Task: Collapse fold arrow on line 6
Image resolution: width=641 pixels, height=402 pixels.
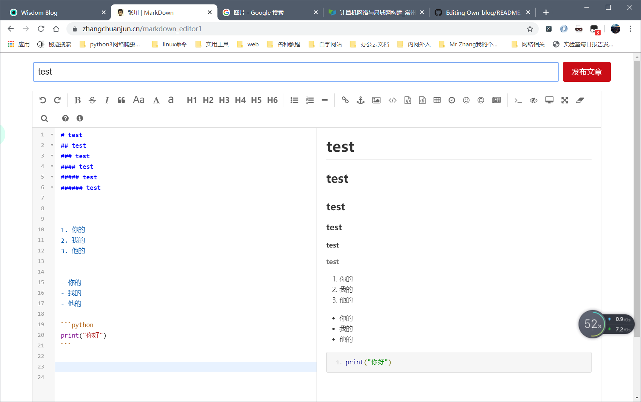Action: [52, 188]
